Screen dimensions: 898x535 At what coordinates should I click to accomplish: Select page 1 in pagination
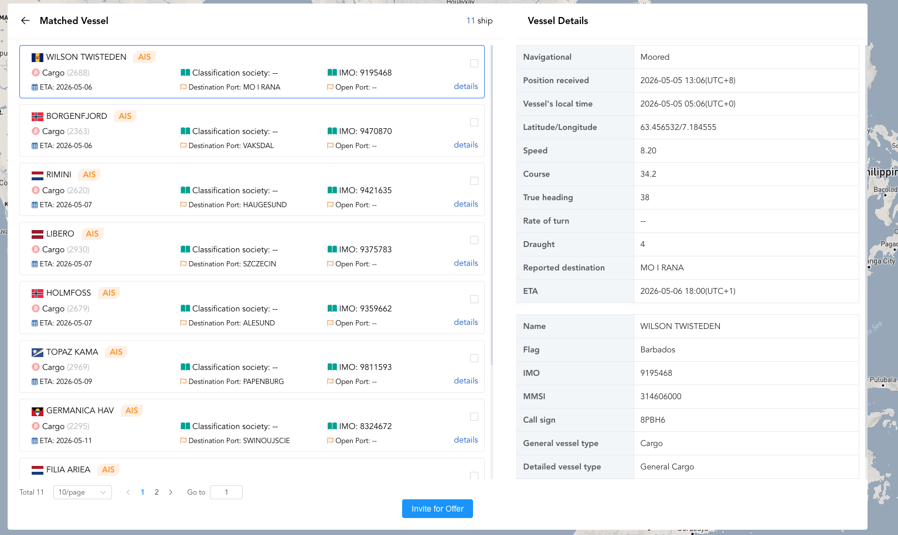142,492
